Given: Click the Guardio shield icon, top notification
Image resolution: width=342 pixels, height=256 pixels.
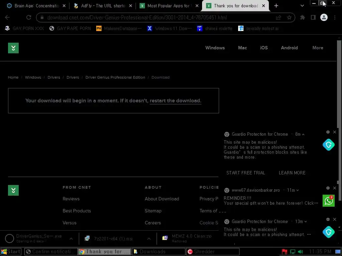Looking at the screenshot, I should click(329, 145).
